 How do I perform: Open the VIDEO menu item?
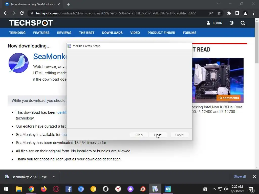click(x=135, y=33)
